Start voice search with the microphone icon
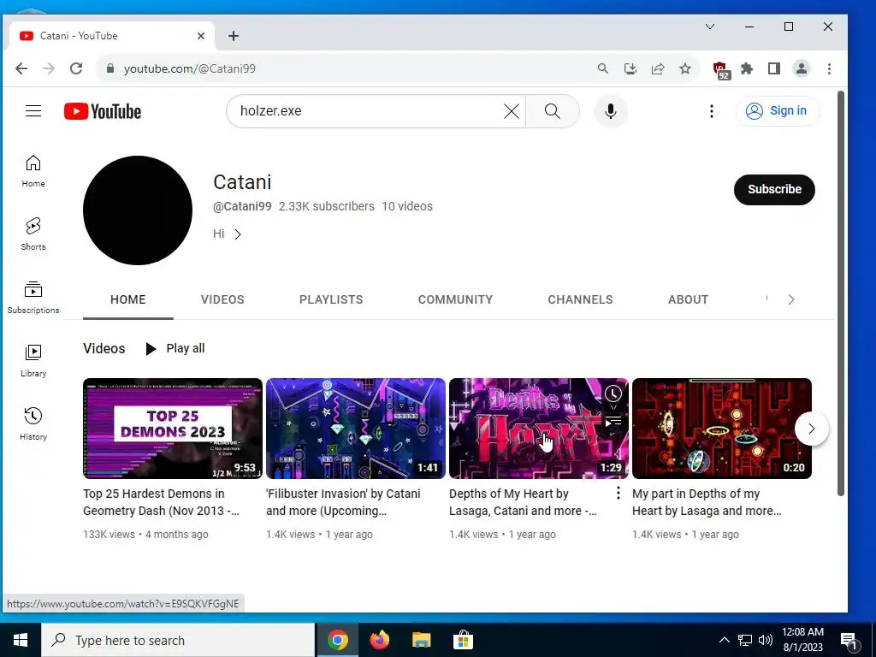The image size is (876, 657). tap(611, 111)
